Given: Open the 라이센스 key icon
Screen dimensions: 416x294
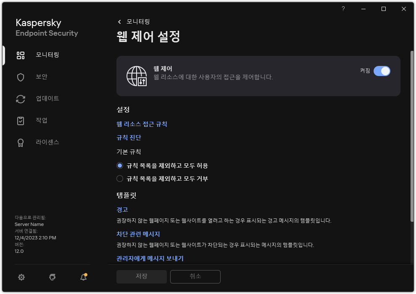Looking at the screenshot, I should (x=20, y=142).
